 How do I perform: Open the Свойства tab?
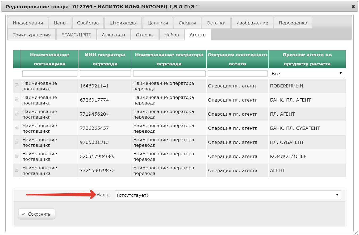click(88, 23)
